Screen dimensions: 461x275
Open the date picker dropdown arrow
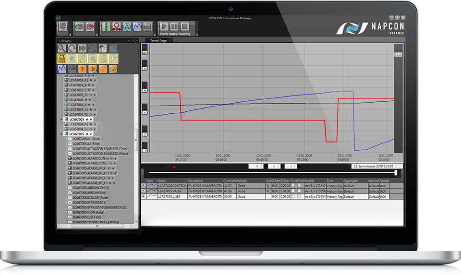pyautogui.click(x=400, y=166)
